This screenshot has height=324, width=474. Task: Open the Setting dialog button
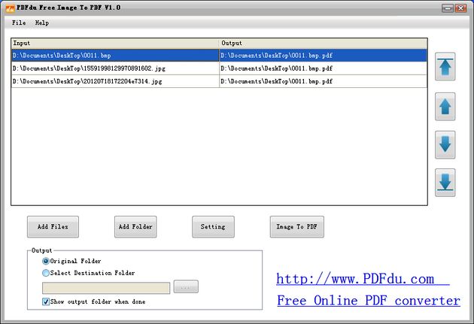point(213,227)
